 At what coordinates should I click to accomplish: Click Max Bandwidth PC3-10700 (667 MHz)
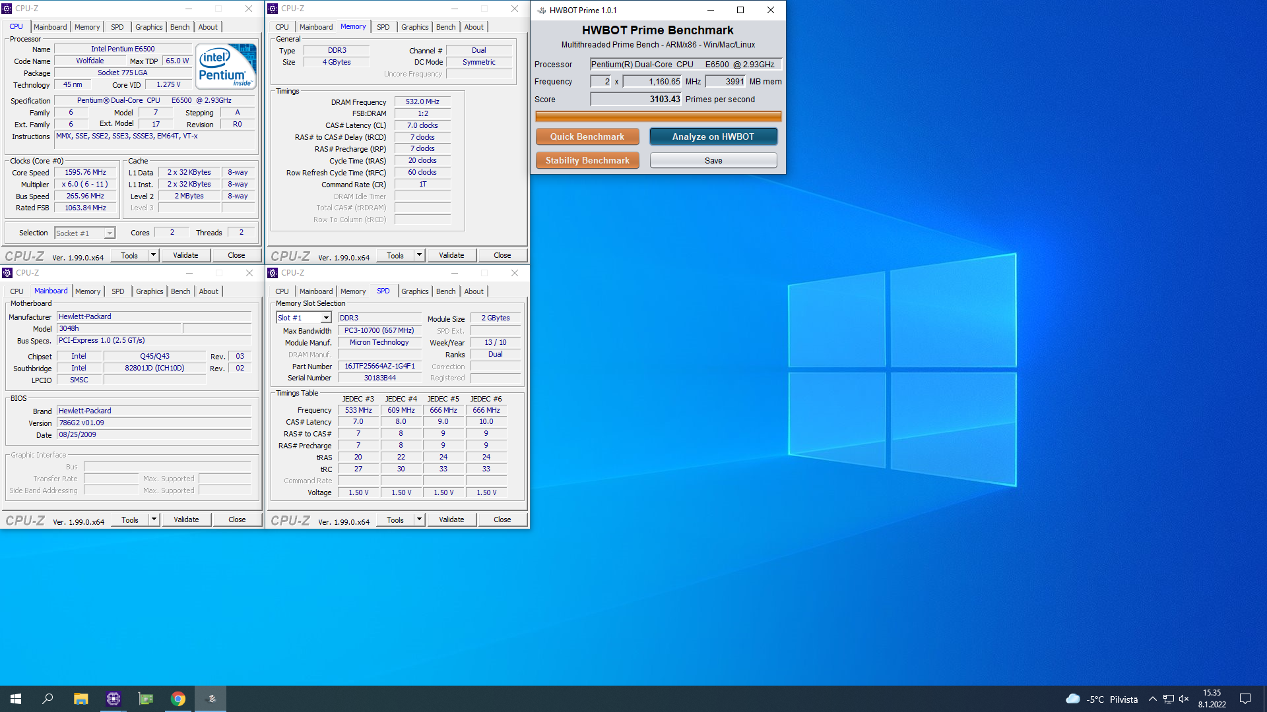(x=379, y=330)
